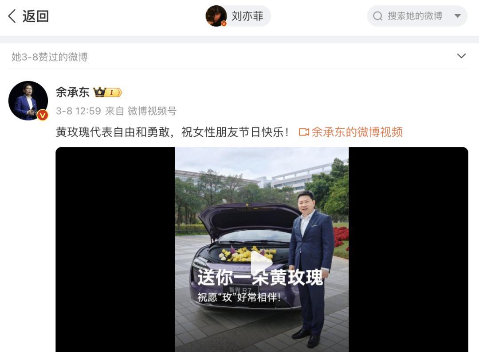Click the video thumbnail caption 送你一朵黄玫瑰

tap(260, 277)
